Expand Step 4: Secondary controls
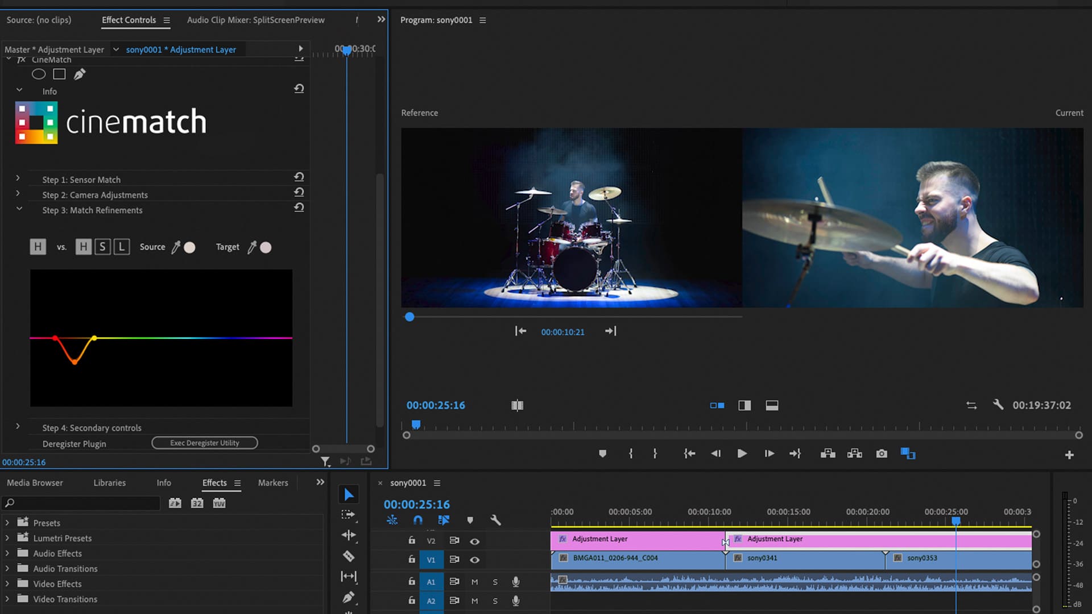This screenshot has height=614, width=1092. pos(18,426)
